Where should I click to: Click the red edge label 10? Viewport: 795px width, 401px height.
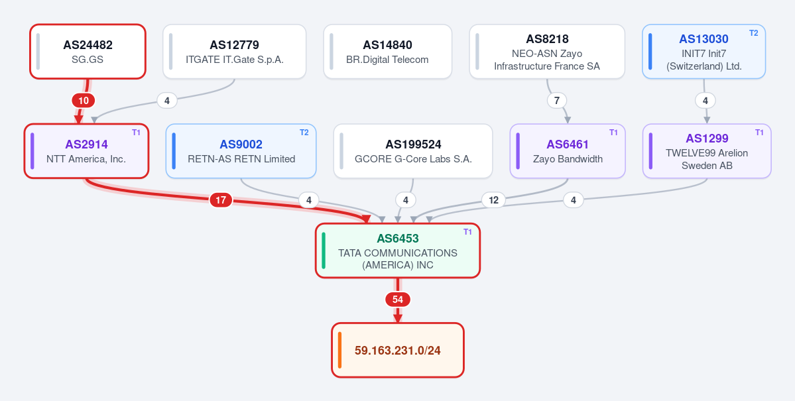83,100
